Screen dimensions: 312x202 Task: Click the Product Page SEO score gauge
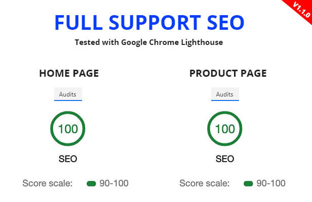coord(225,129)
